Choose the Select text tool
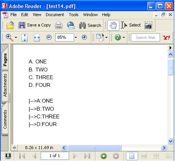175x161 pixels. [x=130, y=25]
